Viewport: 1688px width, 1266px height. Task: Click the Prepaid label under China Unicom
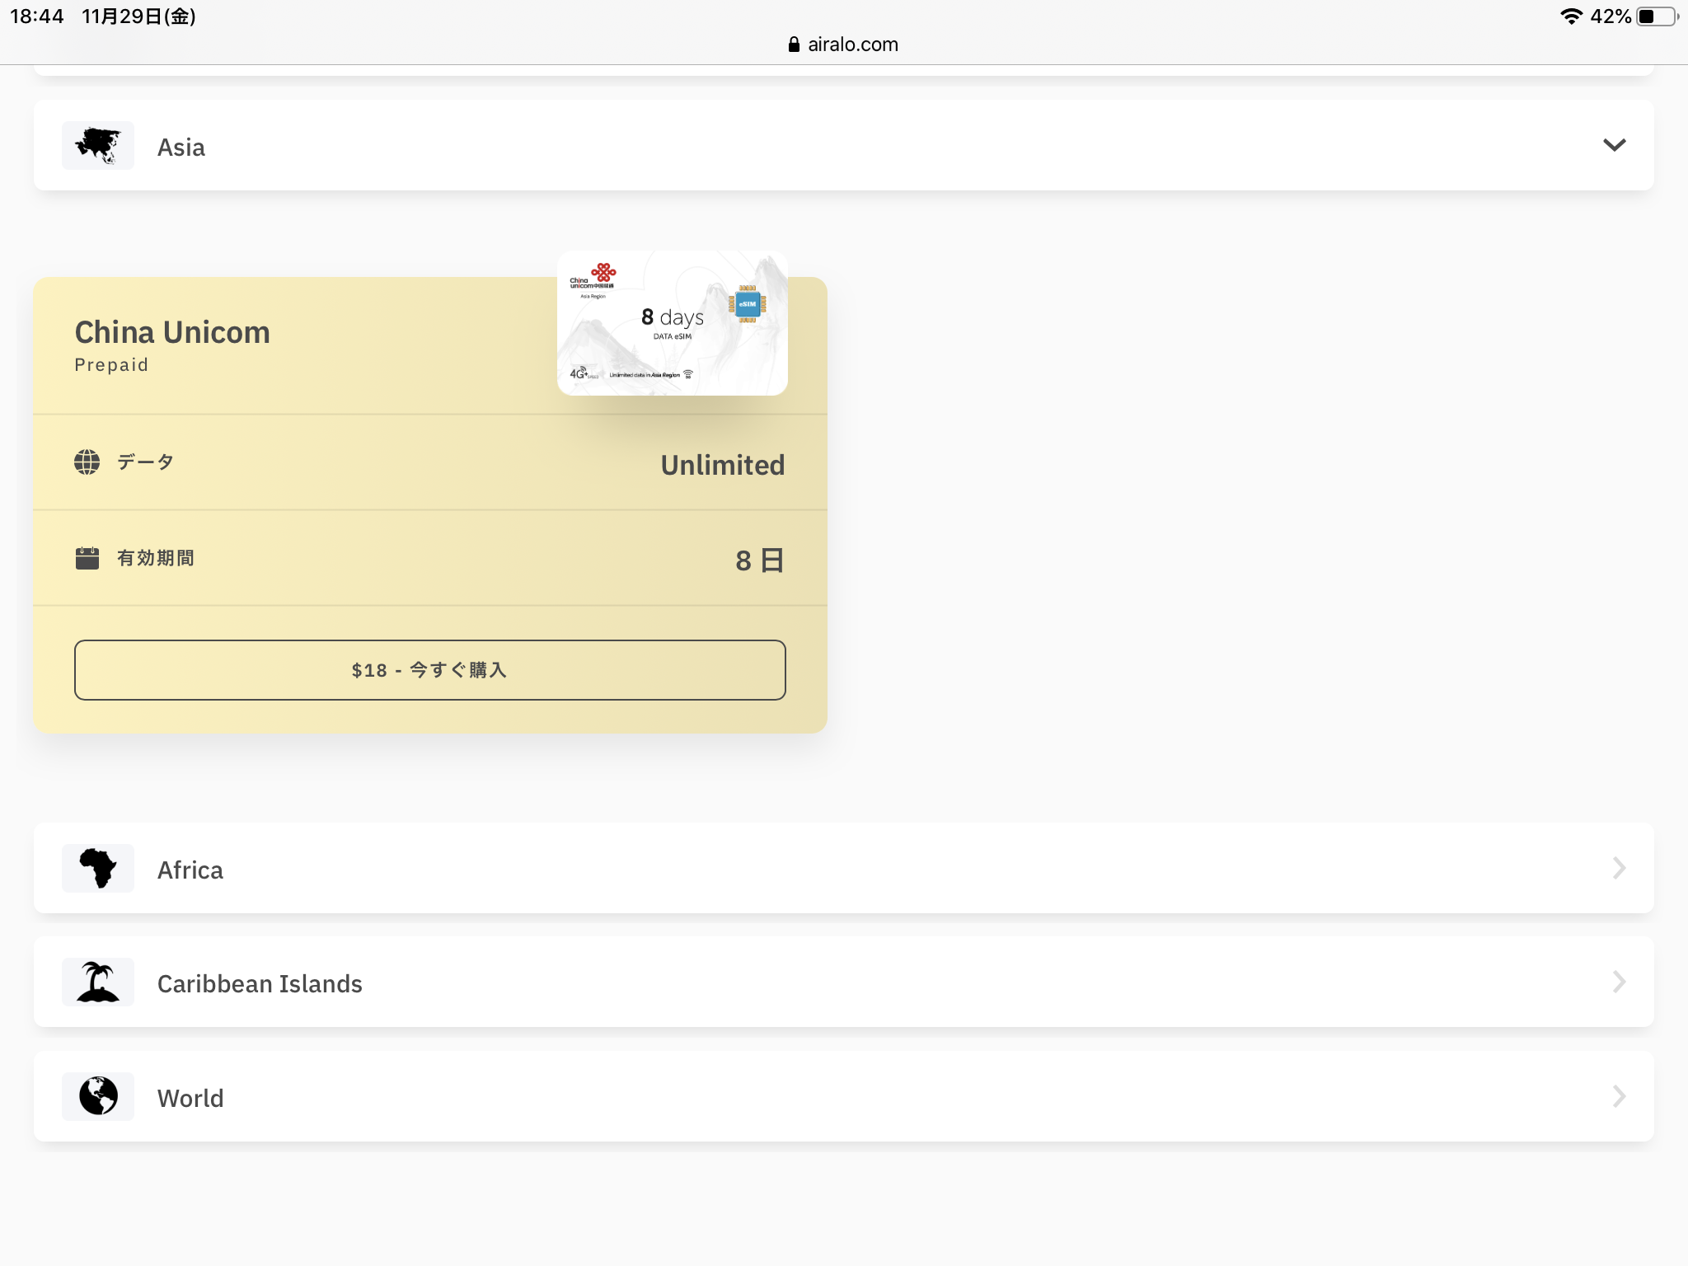coord(111,364)
